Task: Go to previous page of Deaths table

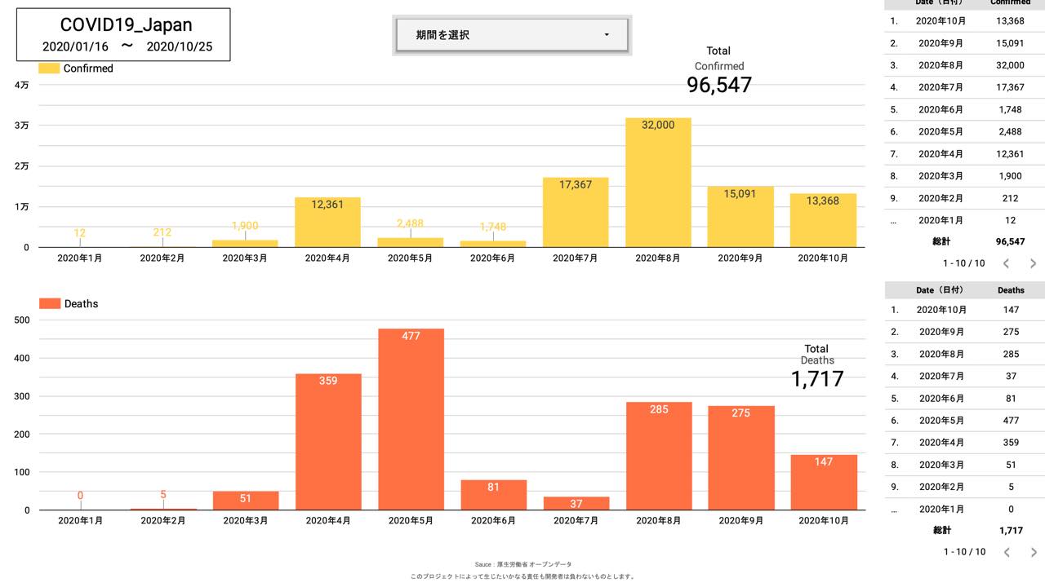Action: (x=1006, y=552)
